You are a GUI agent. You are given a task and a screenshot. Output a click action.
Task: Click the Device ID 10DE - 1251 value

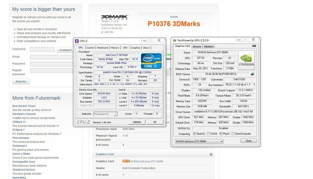coord(200,79)
